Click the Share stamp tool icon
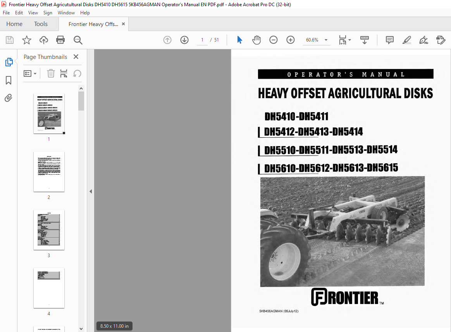Image resolution: width=451 pixels, height=332 pixels. coord(441,40)
